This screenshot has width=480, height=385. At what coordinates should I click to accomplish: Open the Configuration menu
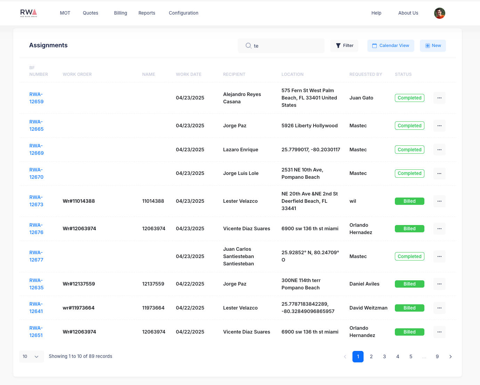(184, 13)
